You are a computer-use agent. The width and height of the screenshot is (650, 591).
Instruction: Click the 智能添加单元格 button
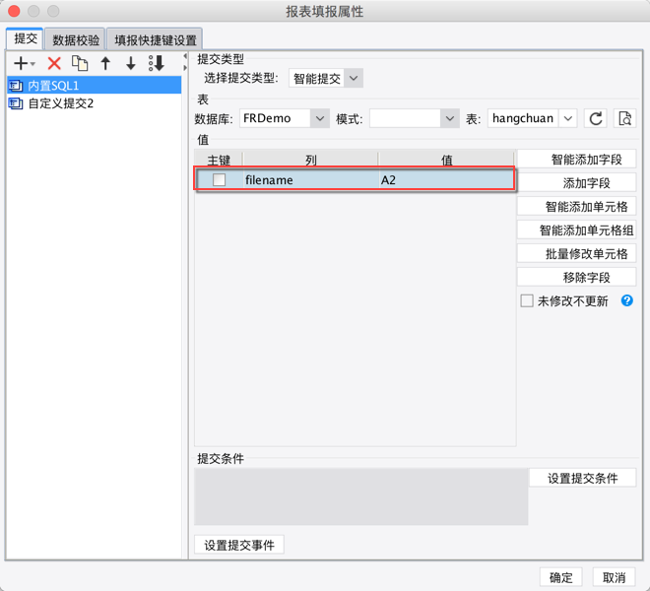[576, 207]
